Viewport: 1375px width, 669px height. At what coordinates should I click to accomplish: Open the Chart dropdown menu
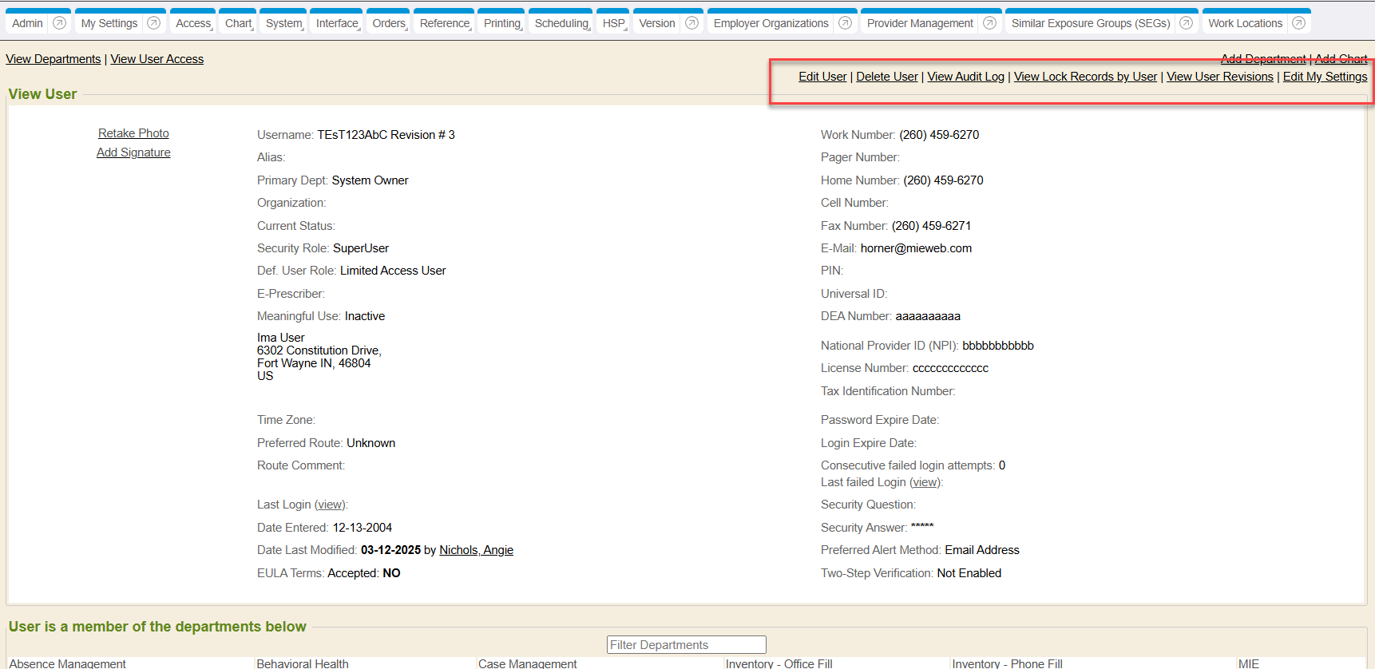coord(239,23)
